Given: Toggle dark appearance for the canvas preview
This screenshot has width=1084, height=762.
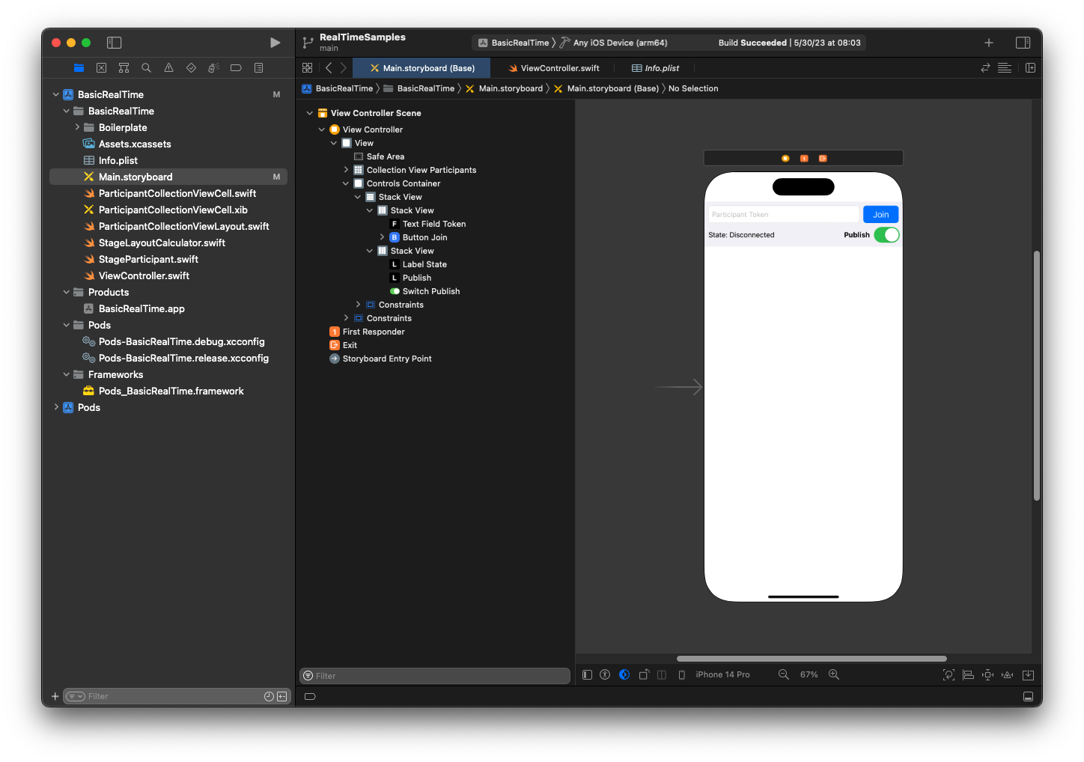Looking at the screenshot, I should pos(624,674).
